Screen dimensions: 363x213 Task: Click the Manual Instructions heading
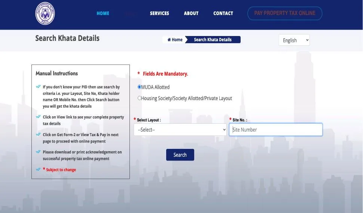tap(57, 73)
